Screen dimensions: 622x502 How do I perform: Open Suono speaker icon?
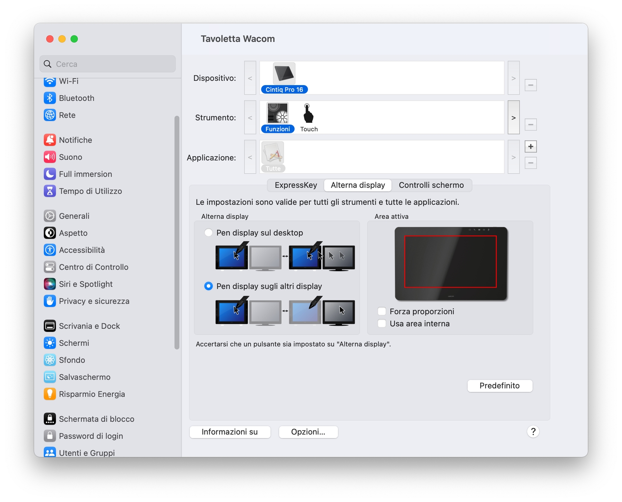click(50, 157)
